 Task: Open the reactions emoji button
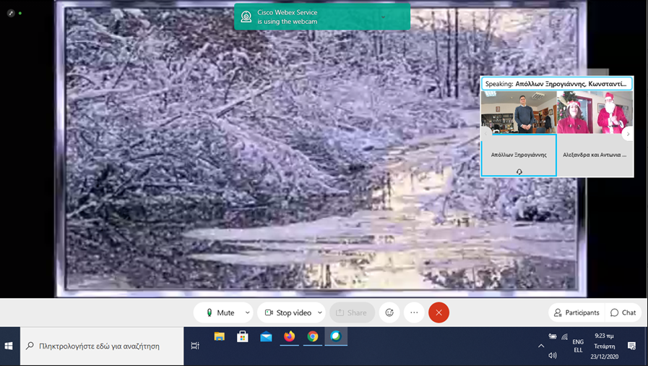[389, 312]
